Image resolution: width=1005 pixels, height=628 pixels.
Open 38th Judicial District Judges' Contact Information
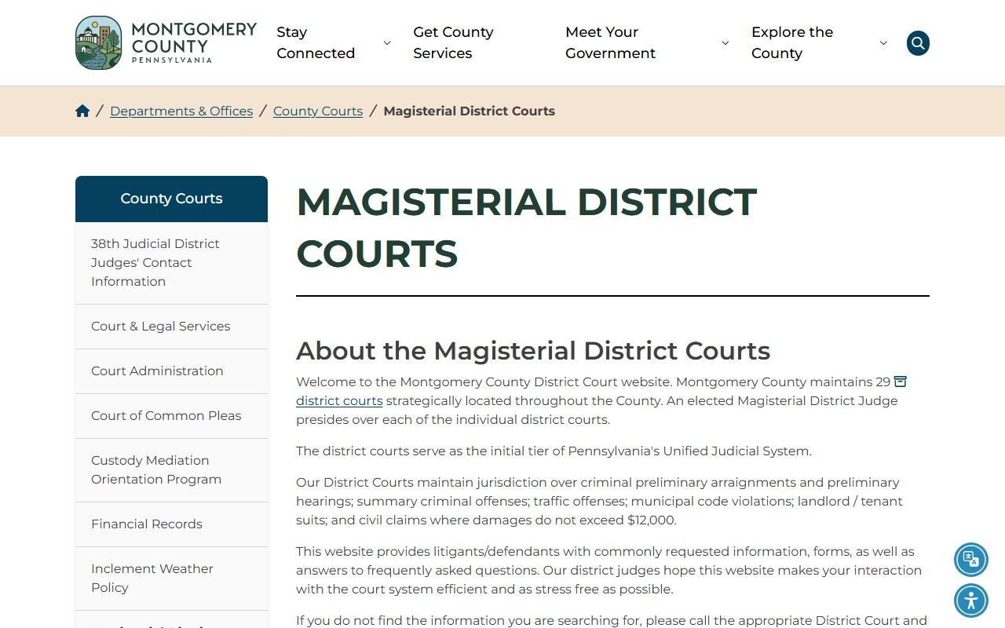pyautogui.click(x=171, y=263)
